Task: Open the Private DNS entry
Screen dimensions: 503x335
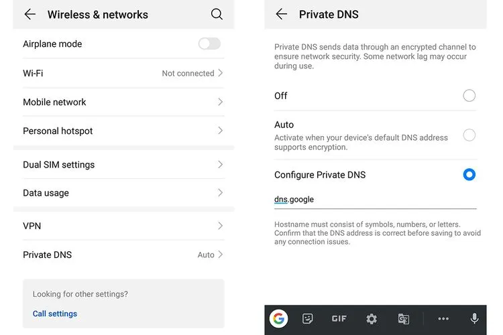Action: coord(123,255)
